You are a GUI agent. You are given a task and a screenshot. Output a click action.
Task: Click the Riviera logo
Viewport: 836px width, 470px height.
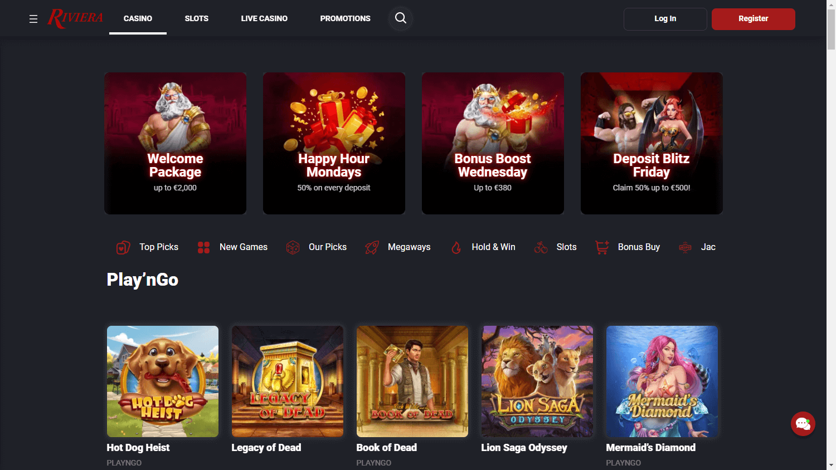pos(75,18)
